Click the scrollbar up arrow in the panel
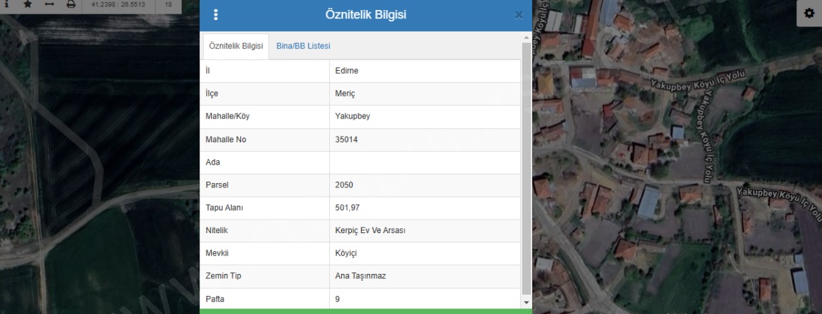Viewport: 822px width, 314px height. pyautogui.click(x=527, y=37)
